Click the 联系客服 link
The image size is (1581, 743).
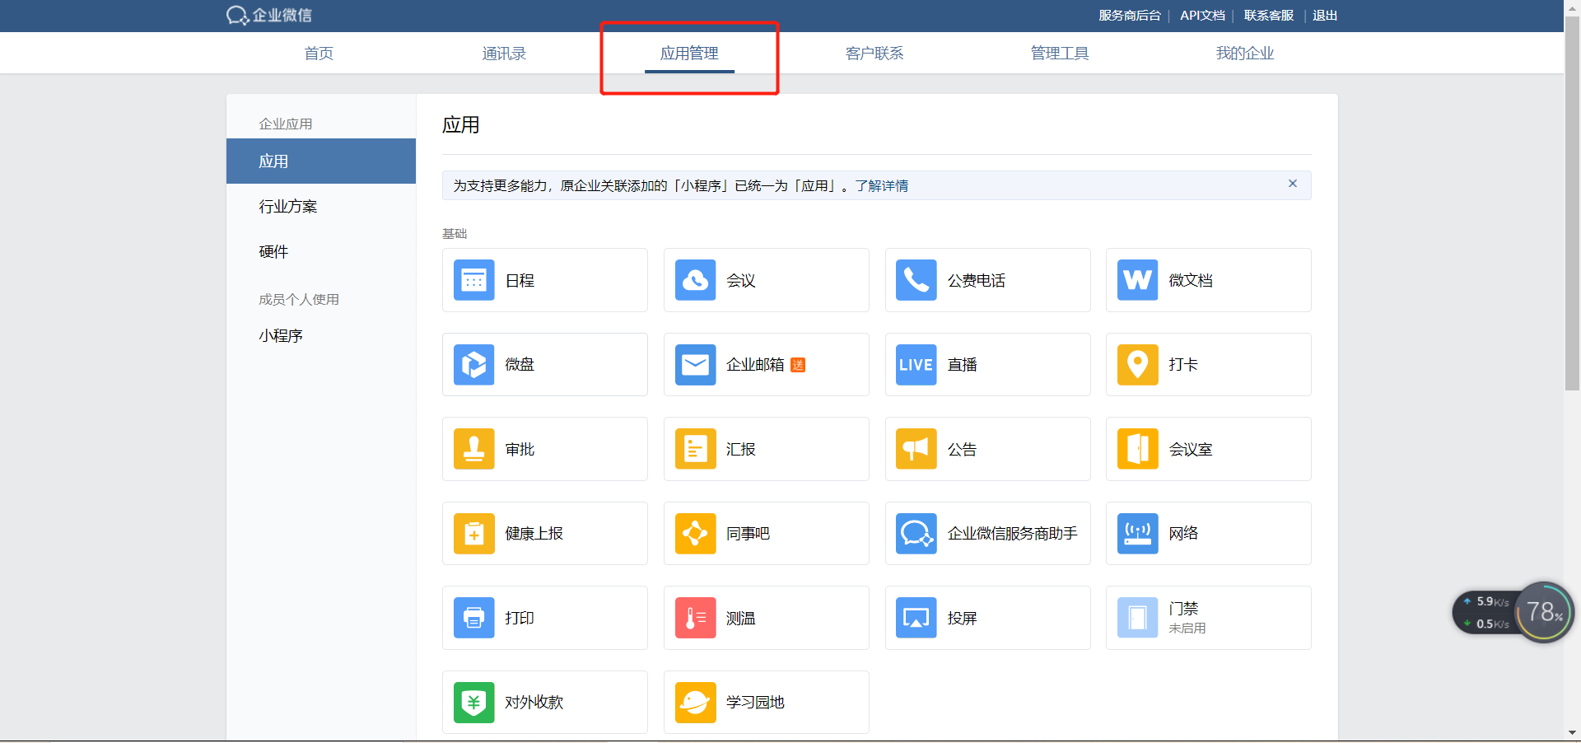[x=1269, y=16]
